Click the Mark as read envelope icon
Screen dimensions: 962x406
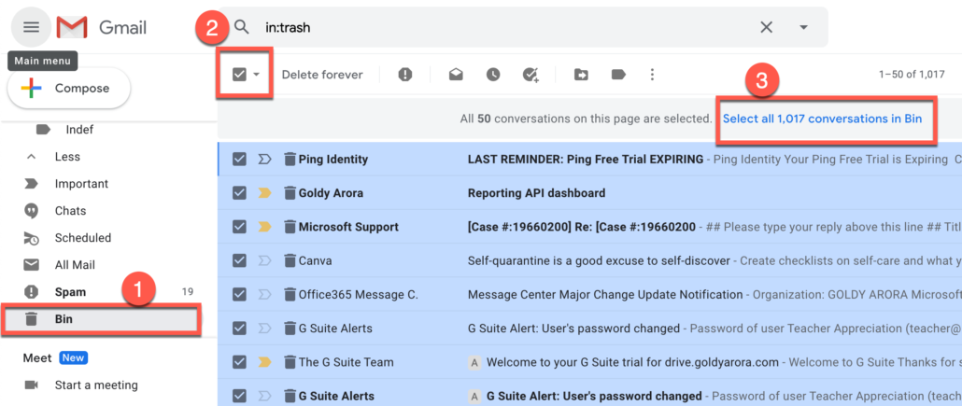pyautogui.click(x=456, y=75)
